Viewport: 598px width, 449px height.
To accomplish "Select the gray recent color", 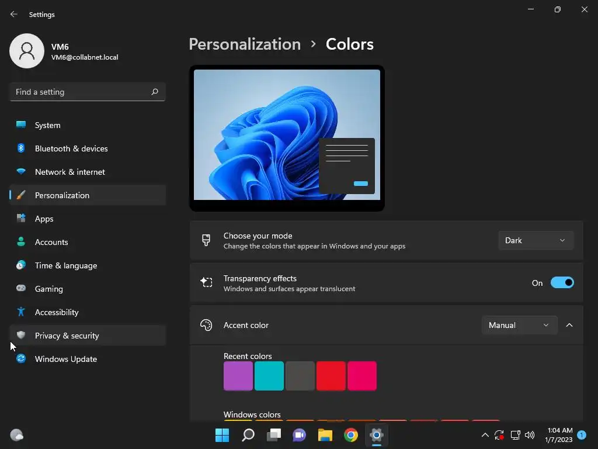I will point(300,376).
